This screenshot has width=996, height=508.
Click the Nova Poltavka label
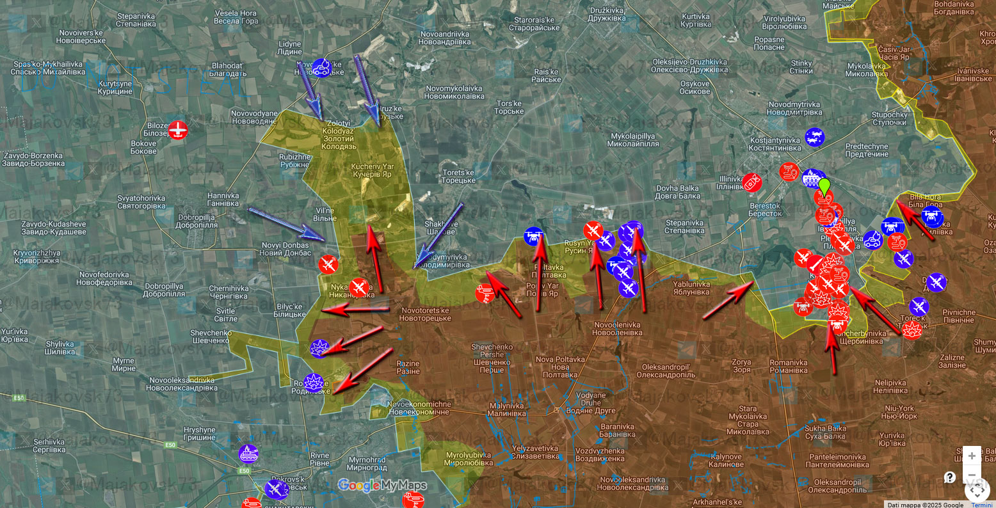[x=560, y=367]
